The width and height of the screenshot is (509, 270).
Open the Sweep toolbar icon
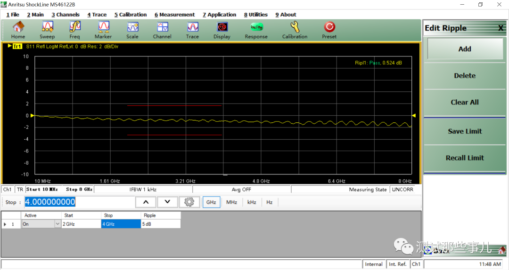(48, 30)
